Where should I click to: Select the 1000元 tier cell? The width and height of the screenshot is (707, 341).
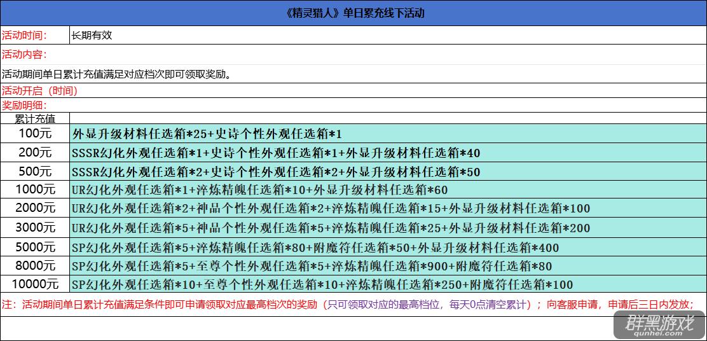coord(35,190)
